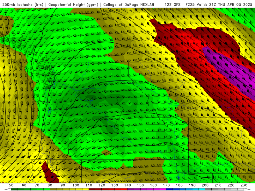Click the 210 kt value on the color scale

pyautogui.click(x=218, y=185)
